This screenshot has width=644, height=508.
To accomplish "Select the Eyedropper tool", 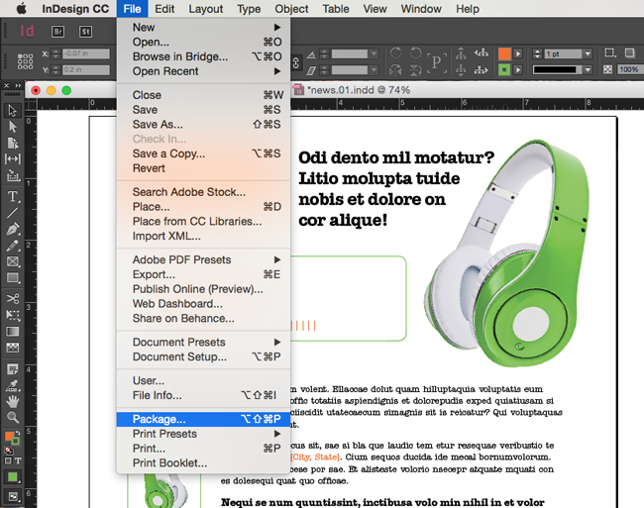I will (12, 386).
